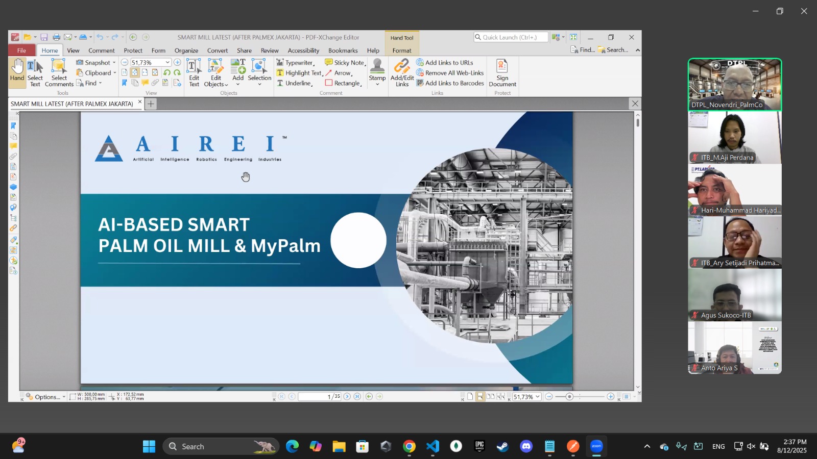Image resolution: width=817 pixels, height=459 pixels.
Task: Open Visual Studio Code from taskbar
Action: point(432,446)
